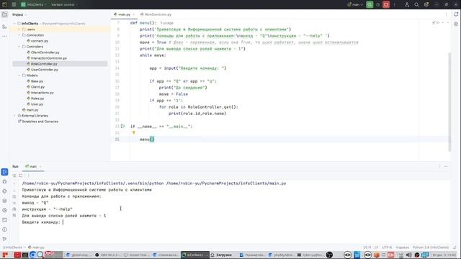Screen dimensions: 461x259
Task: Open the main run configuration dropdown
Action: pos(355,4)
